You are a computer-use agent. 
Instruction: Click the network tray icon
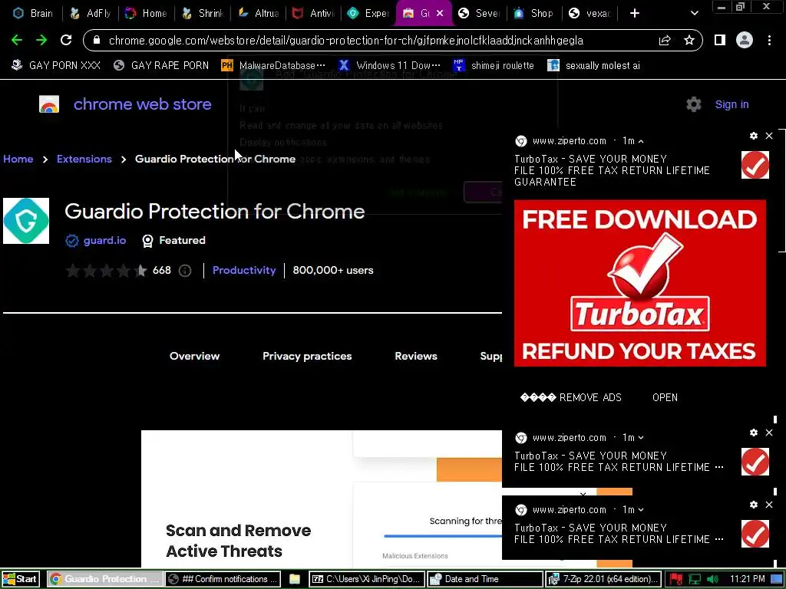695,580
